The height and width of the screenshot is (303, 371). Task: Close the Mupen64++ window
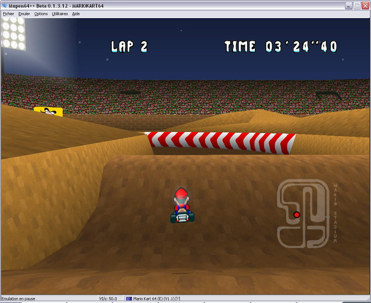point(366,6)
